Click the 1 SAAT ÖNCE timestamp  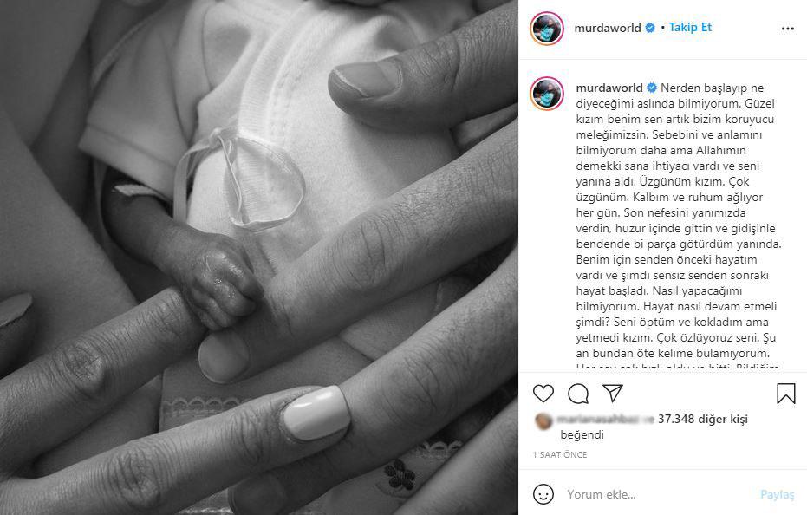[560, 455]
